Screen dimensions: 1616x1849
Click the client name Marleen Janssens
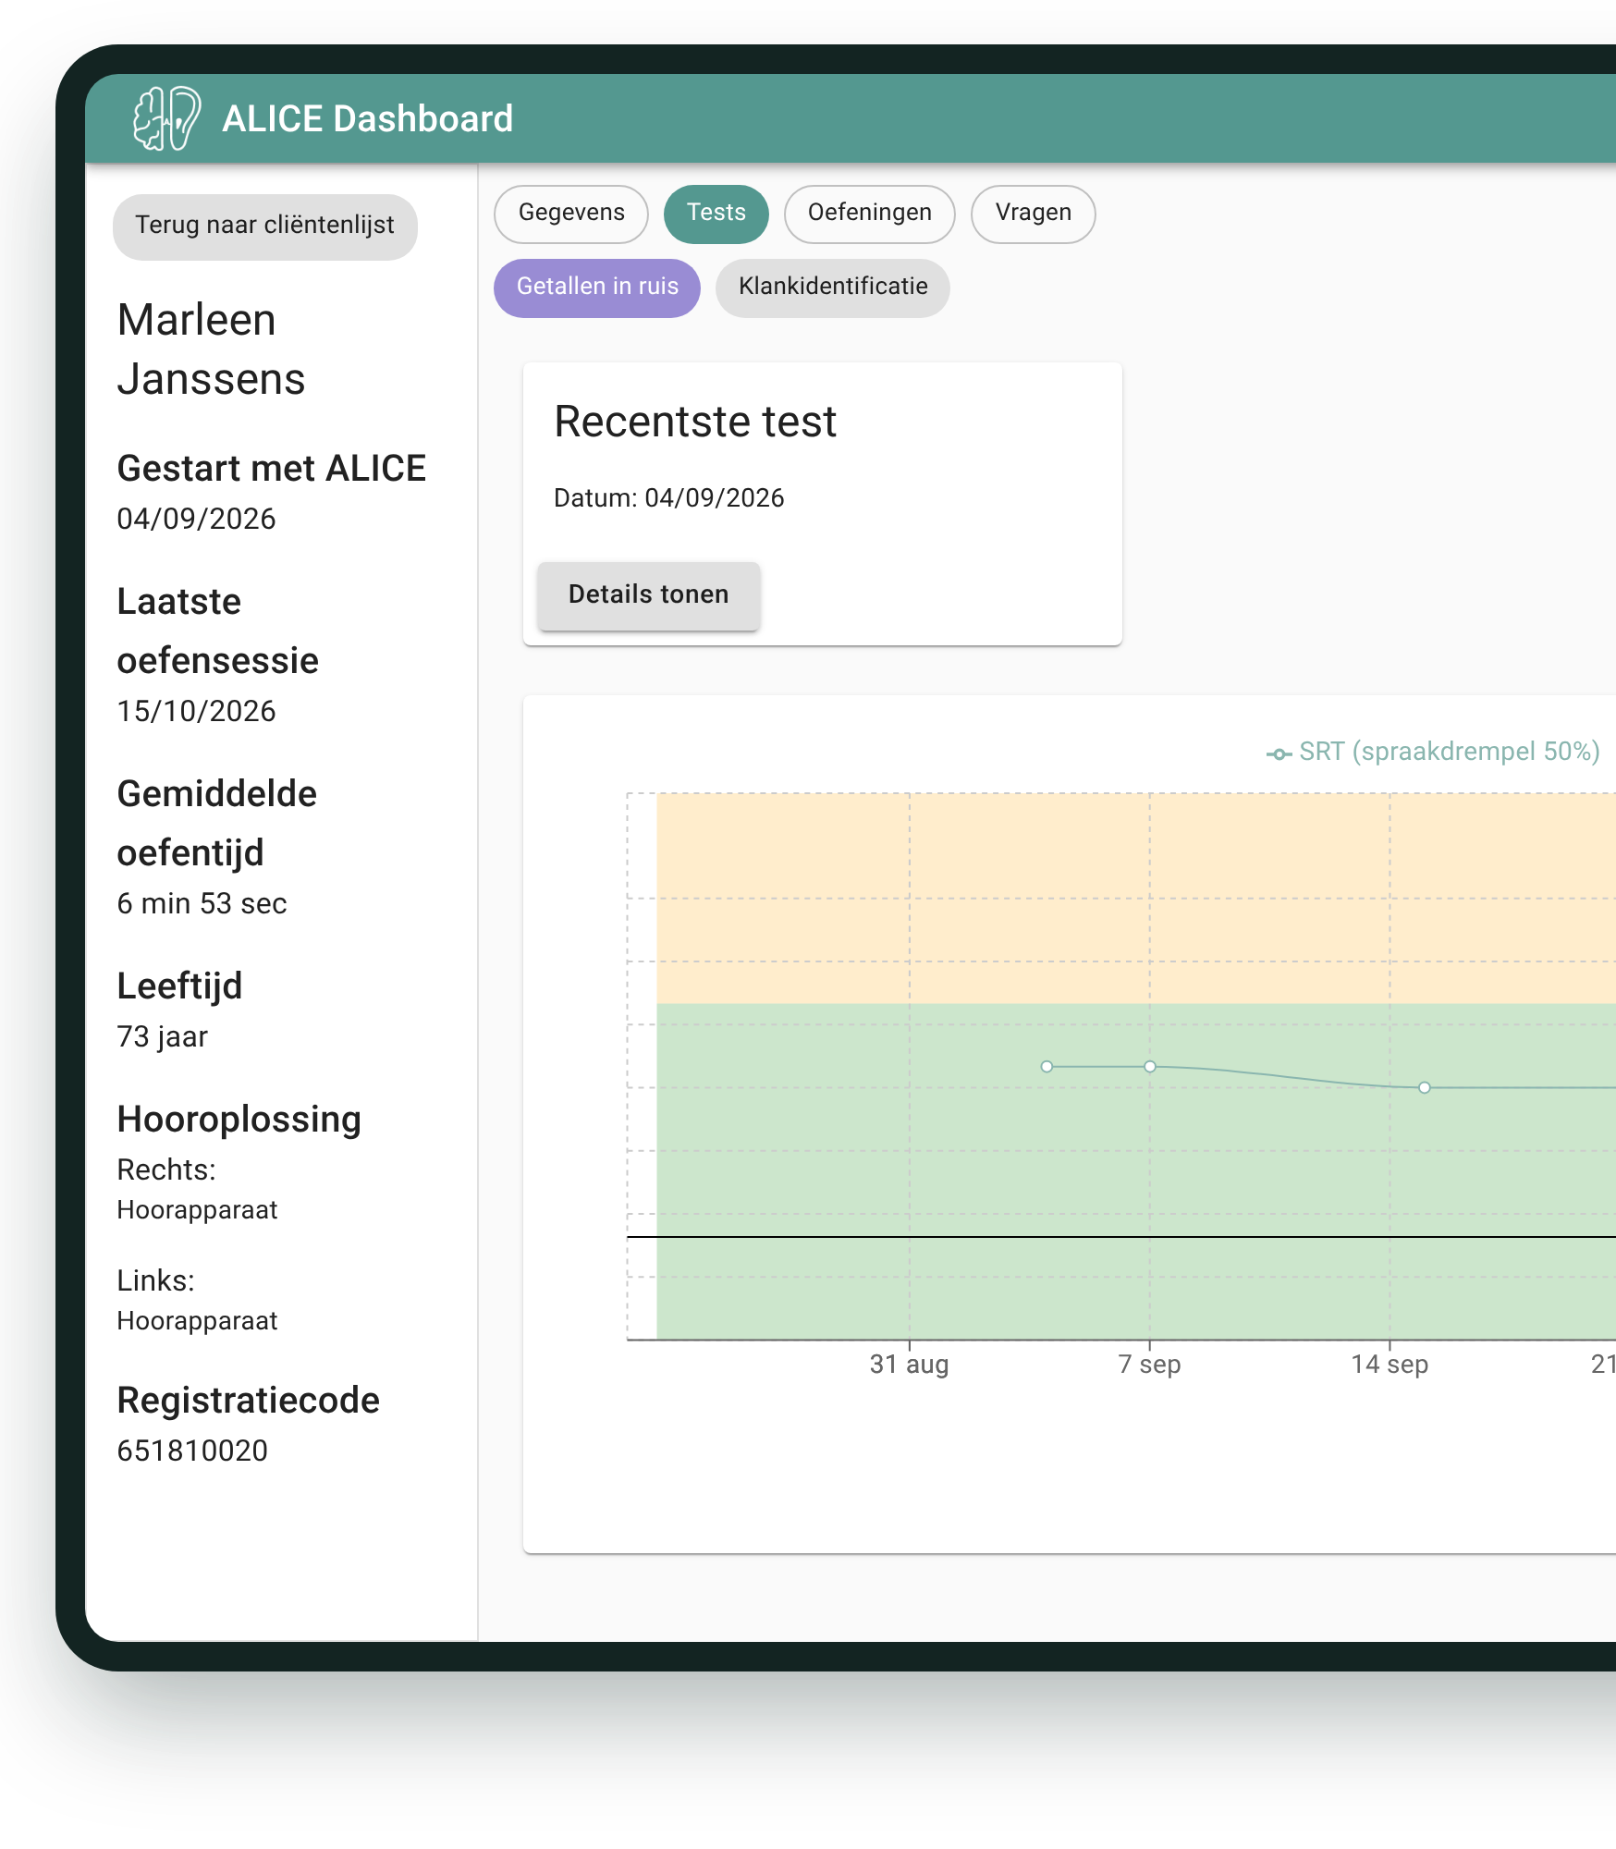coord(211,349)
